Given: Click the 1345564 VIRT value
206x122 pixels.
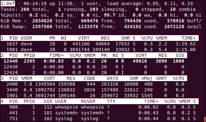Looking at the screenshot, I should [45, 84].
